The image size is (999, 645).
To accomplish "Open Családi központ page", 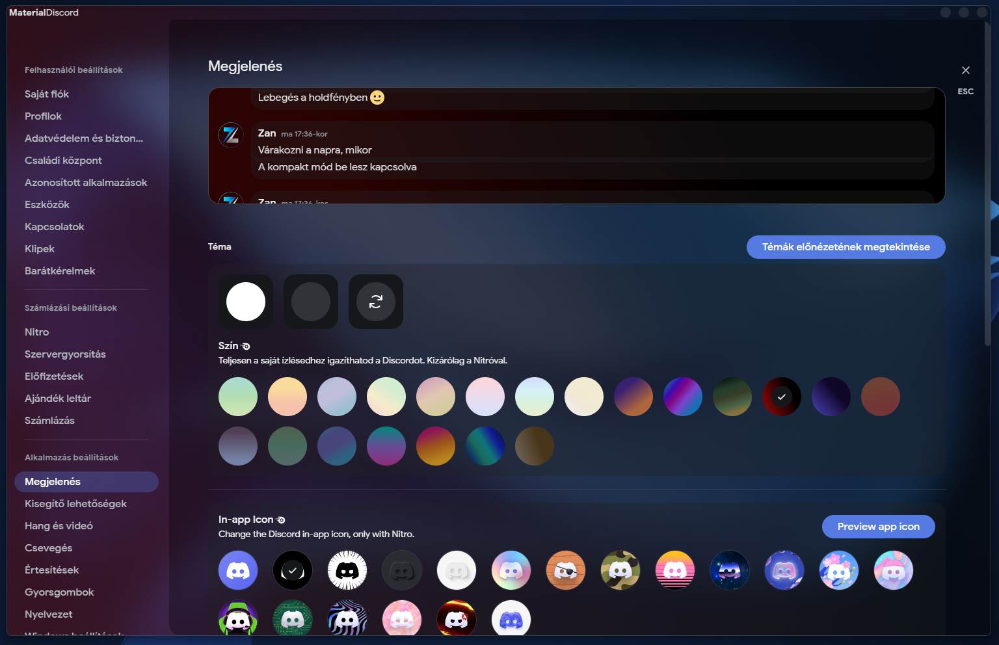I will tap(87, 161).
